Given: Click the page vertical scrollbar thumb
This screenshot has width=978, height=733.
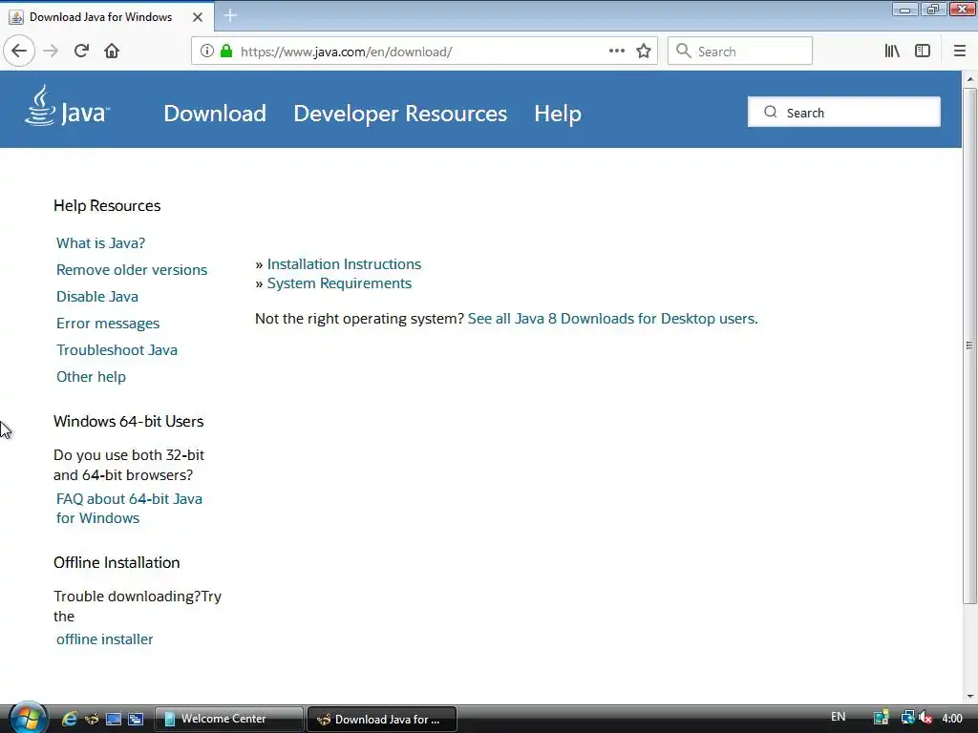Looking at the screenshot, I should coord(969,346).
